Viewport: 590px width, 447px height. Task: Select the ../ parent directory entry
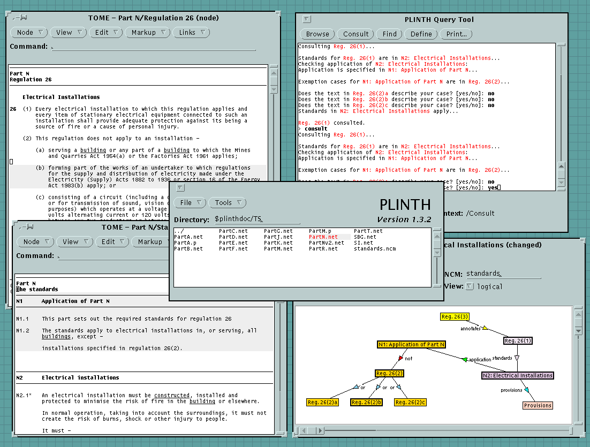pos(179,231)
